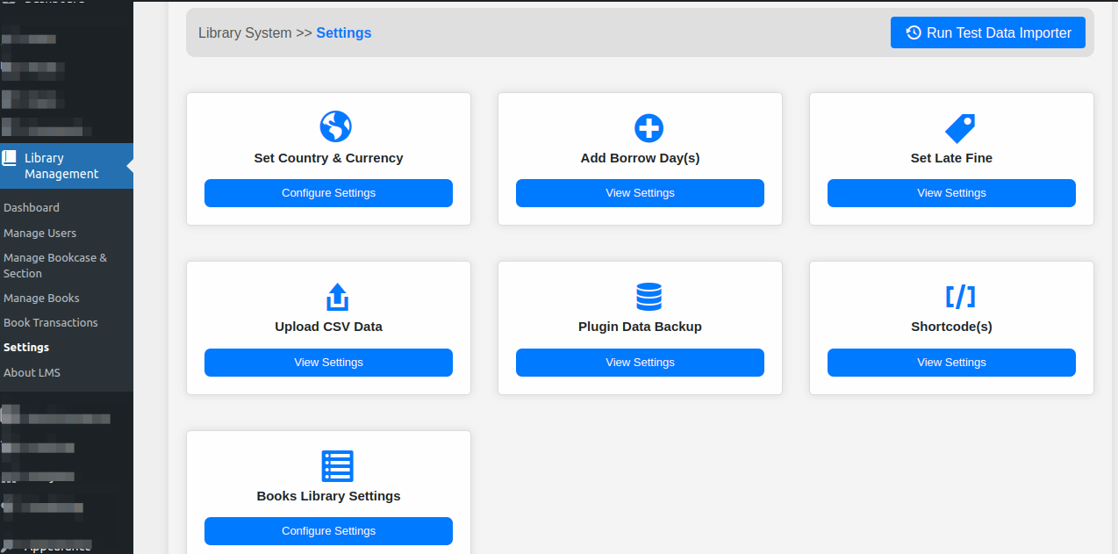Click the Books Library Settings heading
Image resolution: width=1118 pixels, height=554 pixels.
pyautogui.click(x=328, y=496)
